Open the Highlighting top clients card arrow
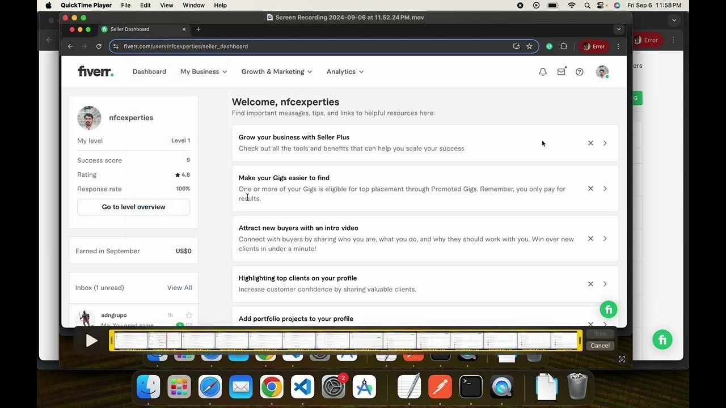 coord(605,284)
